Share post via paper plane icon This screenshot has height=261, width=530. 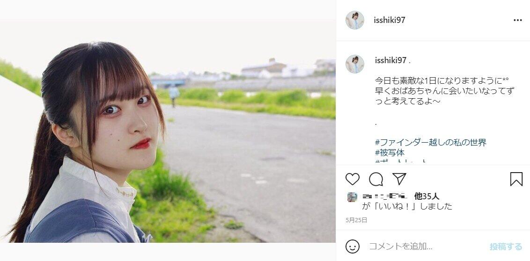pos(399,179)
